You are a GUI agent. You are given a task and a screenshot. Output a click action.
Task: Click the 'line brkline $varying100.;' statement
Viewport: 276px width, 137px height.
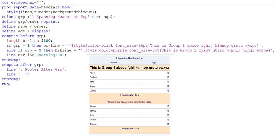(x=38, y=55)
